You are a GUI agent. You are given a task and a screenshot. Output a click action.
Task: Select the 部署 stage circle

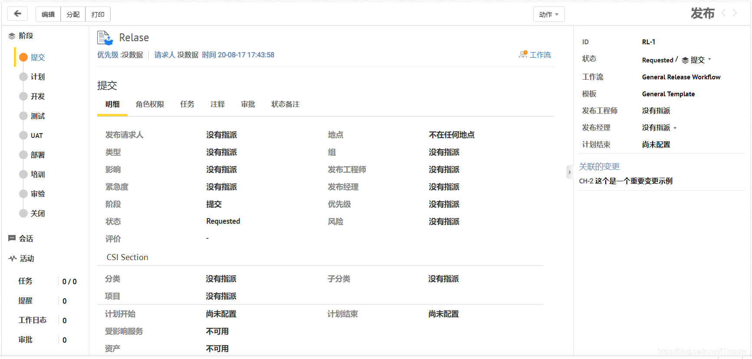click(x=23, y=155)
